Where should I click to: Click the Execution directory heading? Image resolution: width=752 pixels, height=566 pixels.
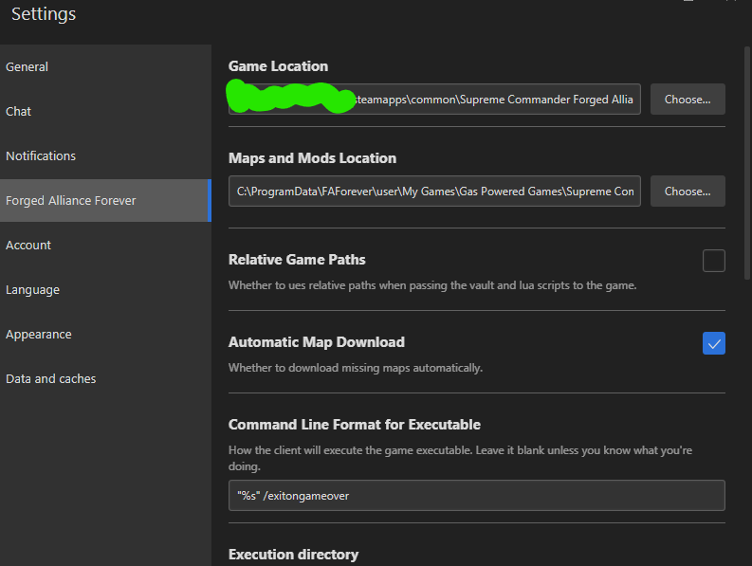coord(294,555)
